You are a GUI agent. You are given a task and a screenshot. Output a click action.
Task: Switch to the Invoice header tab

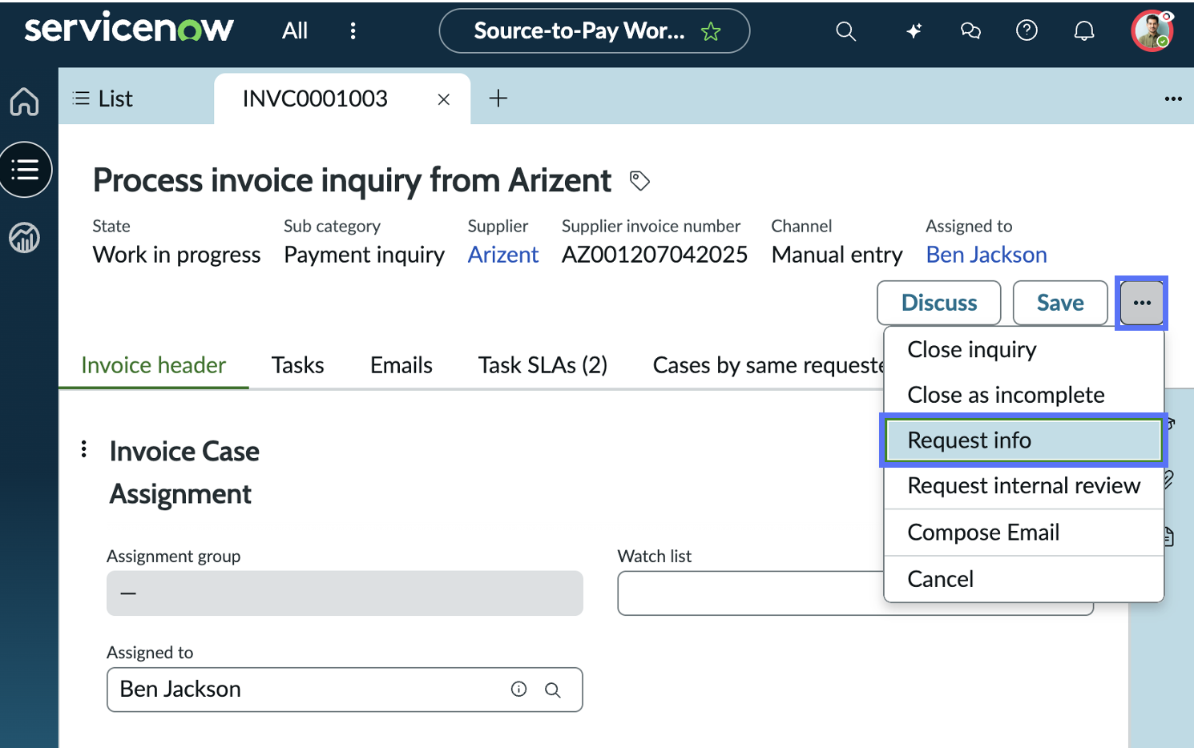[x=154, y=365]
